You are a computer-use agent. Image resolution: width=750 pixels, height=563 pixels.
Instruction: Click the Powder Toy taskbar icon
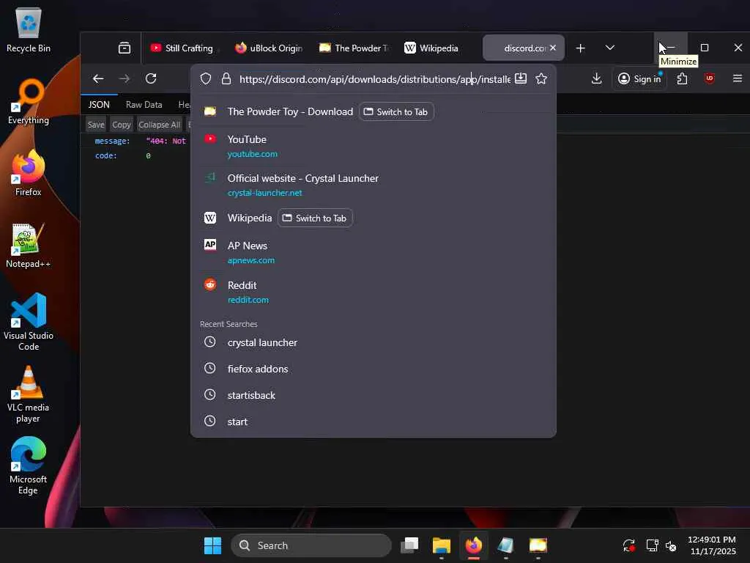coord(538,545)
